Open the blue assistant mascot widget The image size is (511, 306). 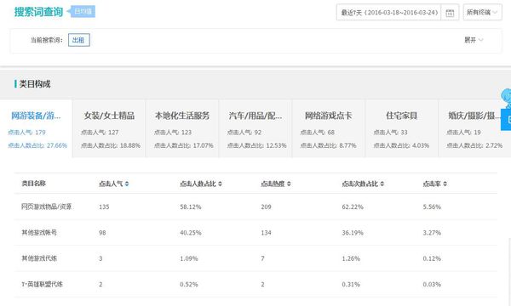click(506, 98)
